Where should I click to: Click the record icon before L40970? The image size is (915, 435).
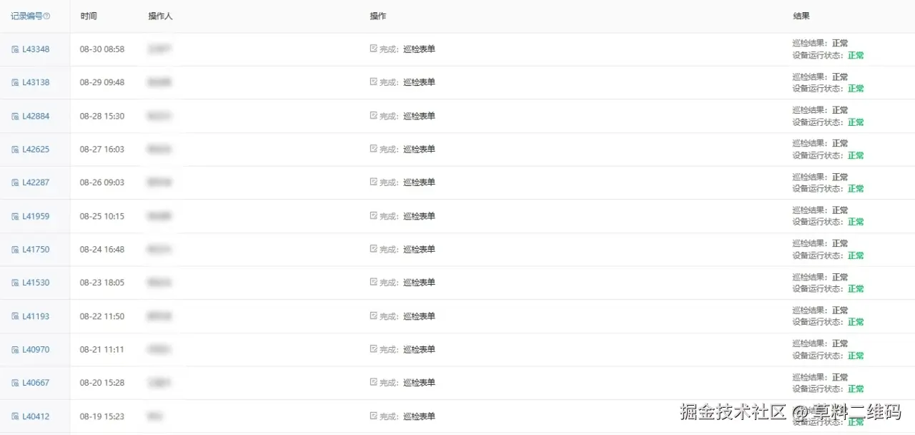point(15,350)
